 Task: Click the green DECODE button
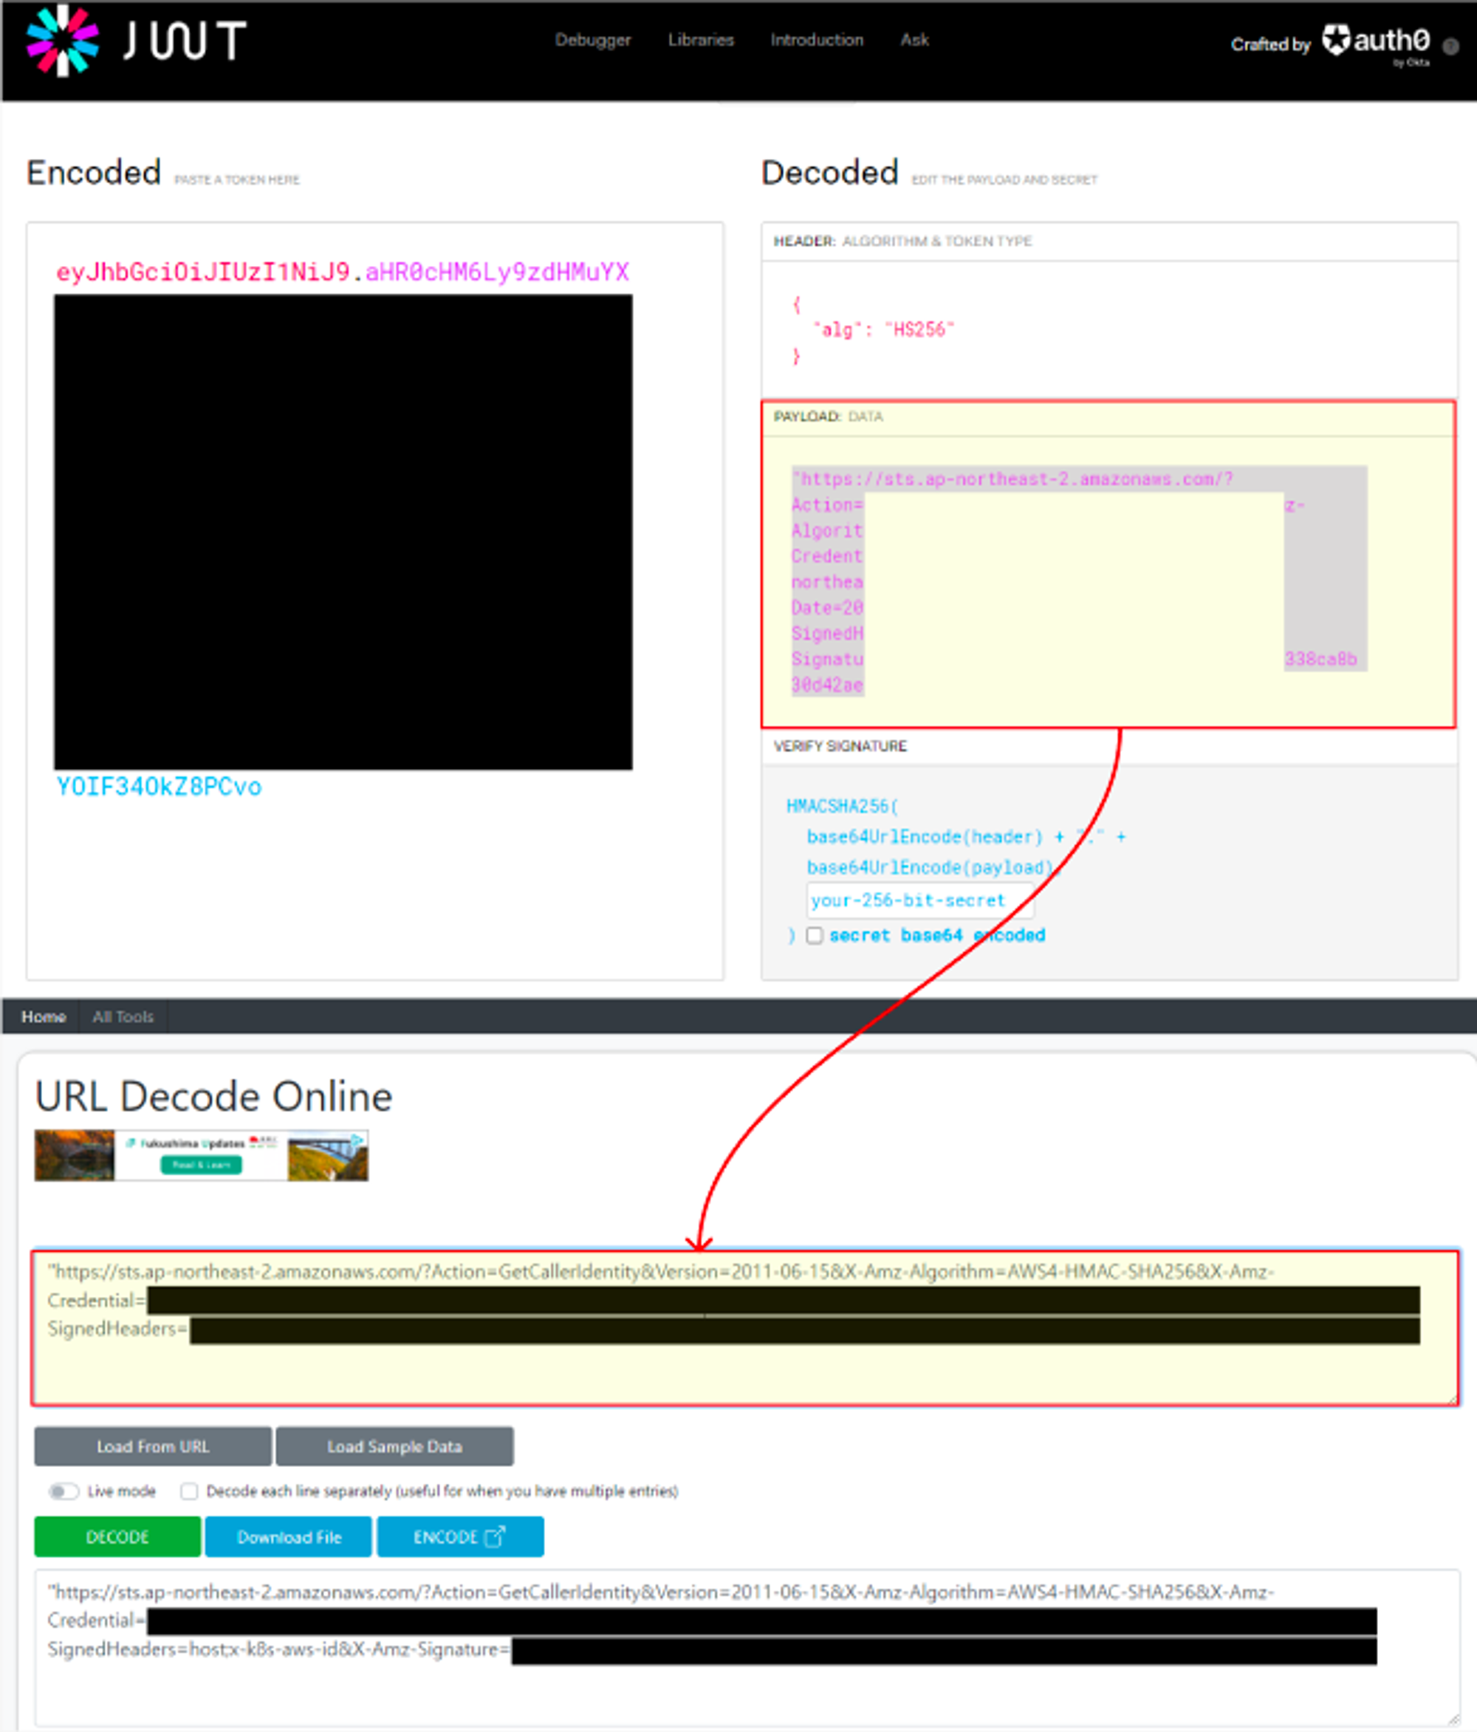click(x=117, y=1536)
